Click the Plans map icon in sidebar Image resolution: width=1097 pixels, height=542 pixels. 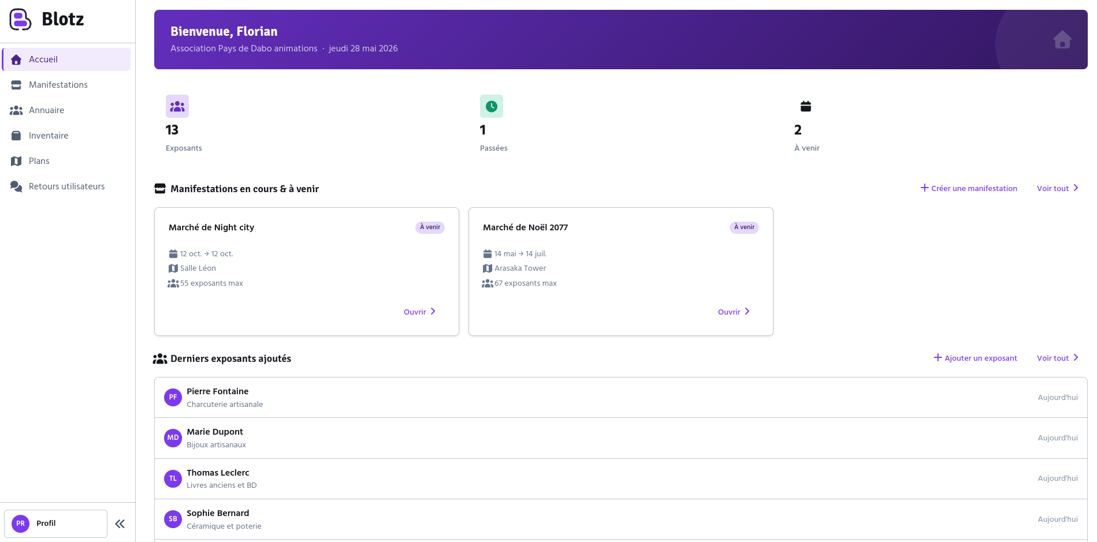coord(16,161)
